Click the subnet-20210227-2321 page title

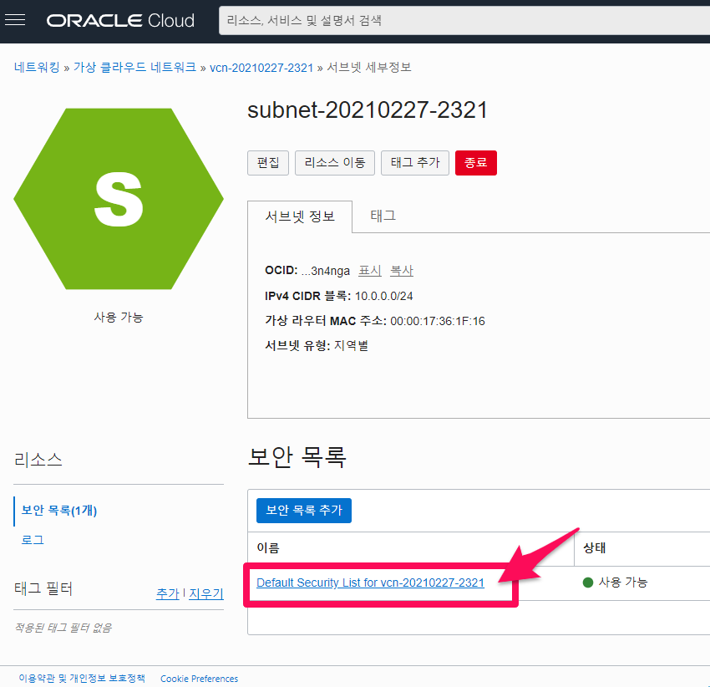tap(368, 110)
